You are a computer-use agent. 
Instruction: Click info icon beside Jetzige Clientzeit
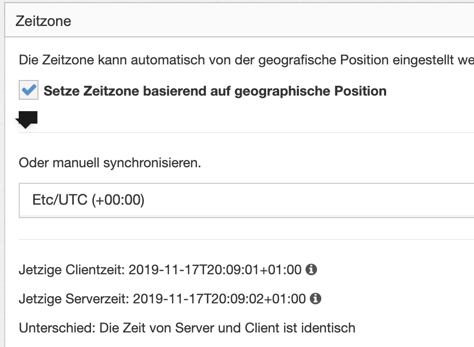pyautogui.click(x=311, y=269)
